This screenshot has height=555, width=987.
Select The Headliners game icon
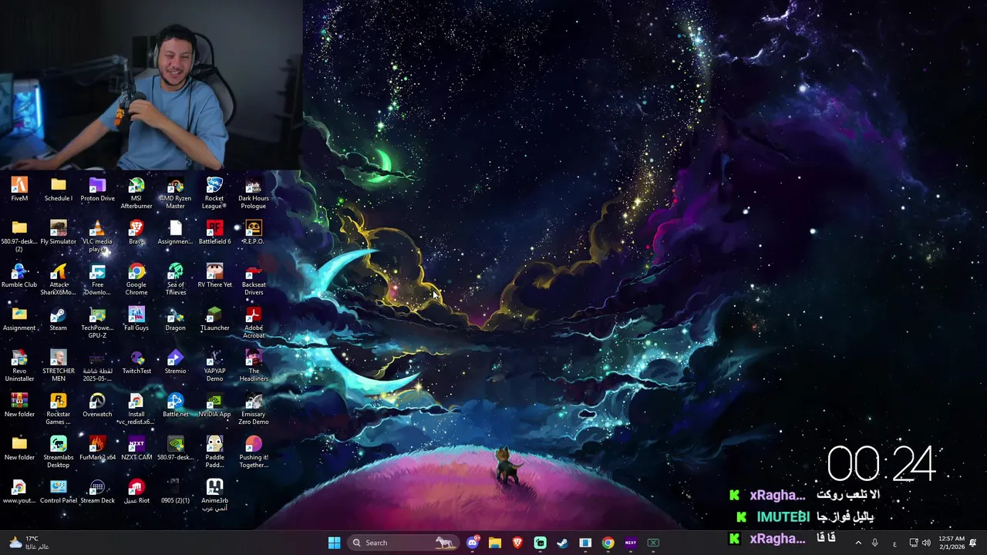click(x=254, y=365)
